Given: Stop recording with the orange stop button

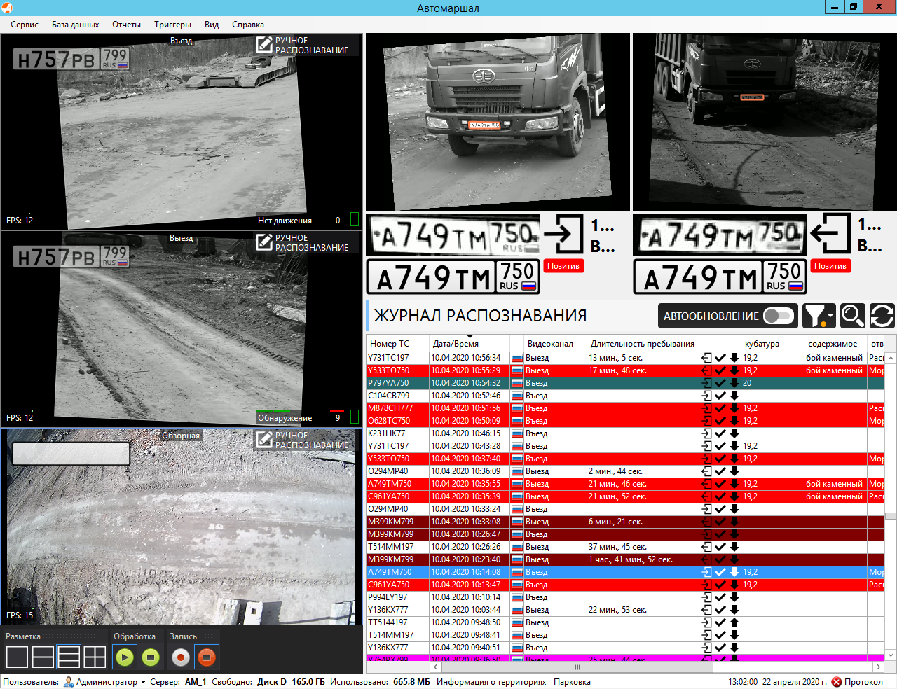Looking at the screenshot, I should [207, 657].
